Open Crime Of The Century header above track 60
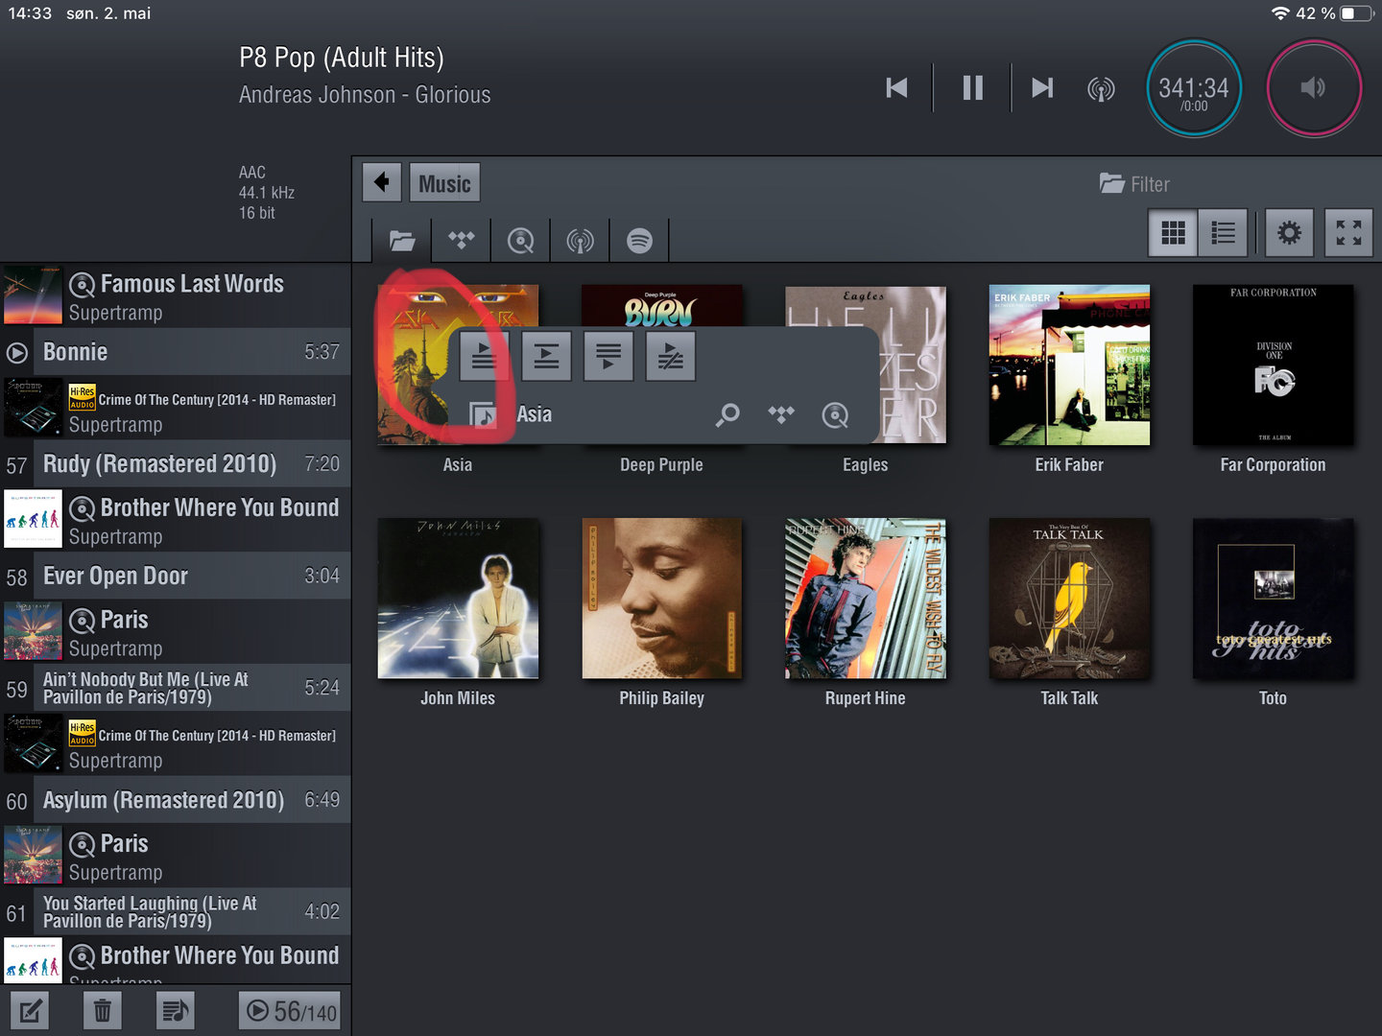 pyautogui.click(x=176, y=744)
